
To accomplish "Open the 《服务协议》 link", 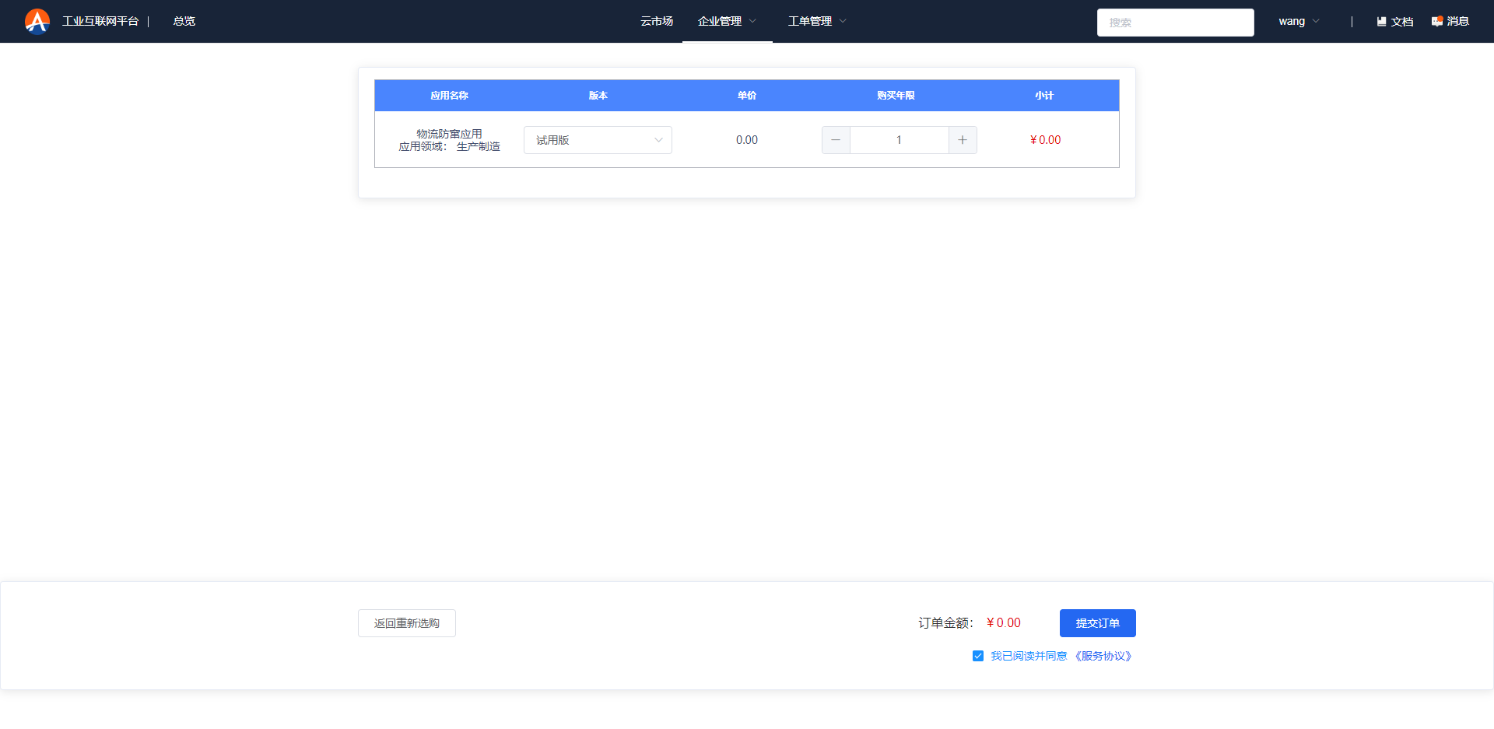I will click(x=1103, y=656).
